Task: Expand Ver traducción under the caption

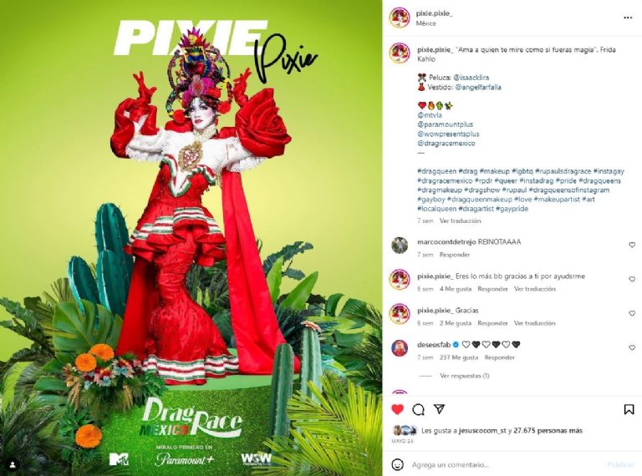Action: (x=461, y=220)
